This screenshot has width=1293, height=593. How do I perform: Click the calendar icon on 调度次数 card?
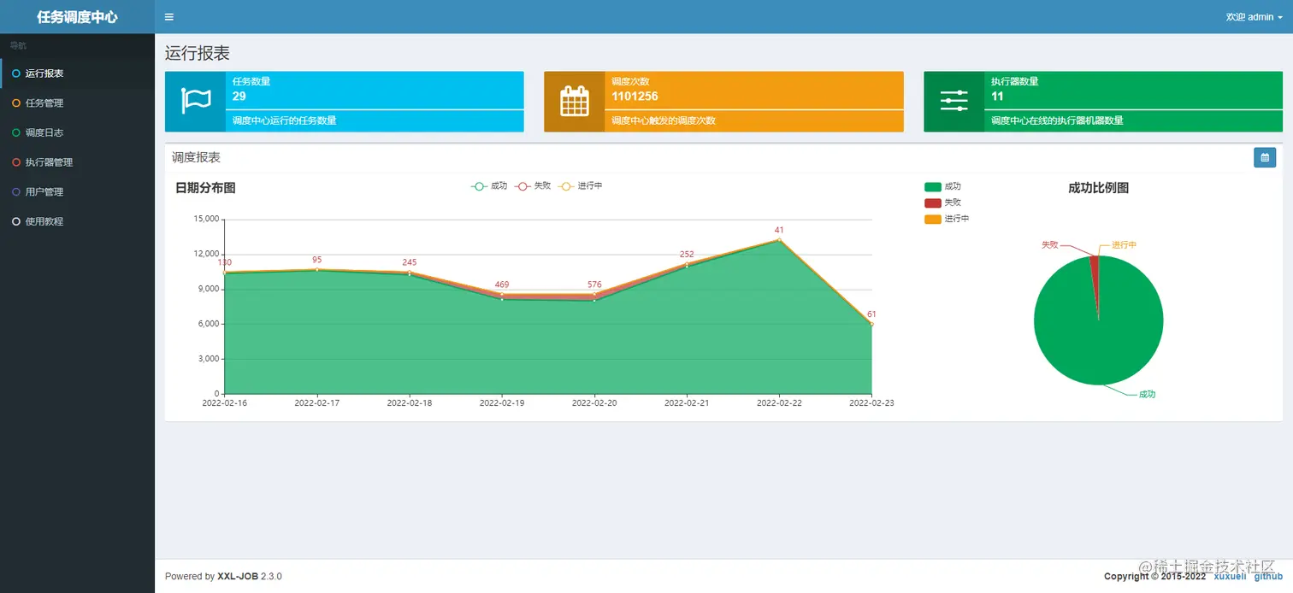coord(575,101)
